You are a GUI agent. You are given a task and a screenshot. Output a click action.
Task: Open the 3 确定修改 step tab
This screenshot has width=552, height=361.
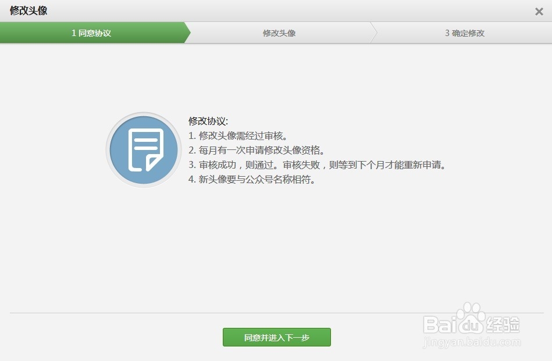click(464, 33)
